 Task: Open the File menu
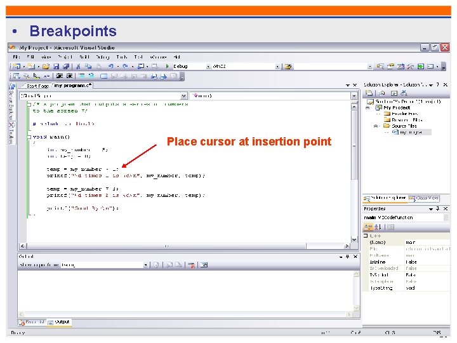(x=17, y=57)
